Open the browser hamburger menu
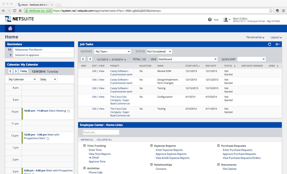The image size is (287, 174). (283, 11)
